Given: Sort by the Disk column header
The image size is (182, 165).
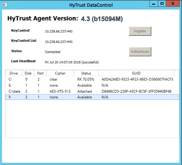Looking at the screenshot, I should [x=28, y=73].
